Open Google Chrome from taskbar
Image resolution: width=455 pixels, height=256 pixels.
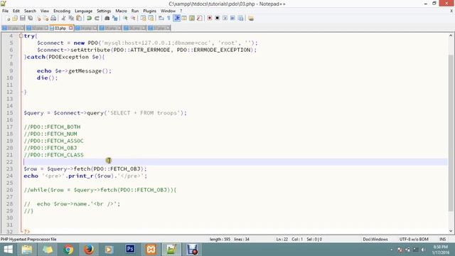click(68, 250)
